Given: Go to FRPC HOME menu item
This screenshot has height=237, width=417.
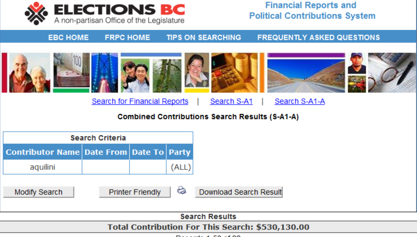Looking at the screenshot, I should [x=127, y=38].
